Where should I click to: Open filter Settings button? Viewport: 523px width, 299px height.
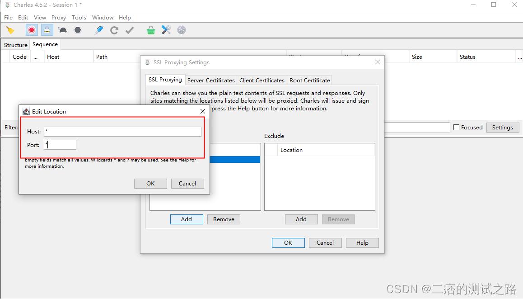pos(503,127)
